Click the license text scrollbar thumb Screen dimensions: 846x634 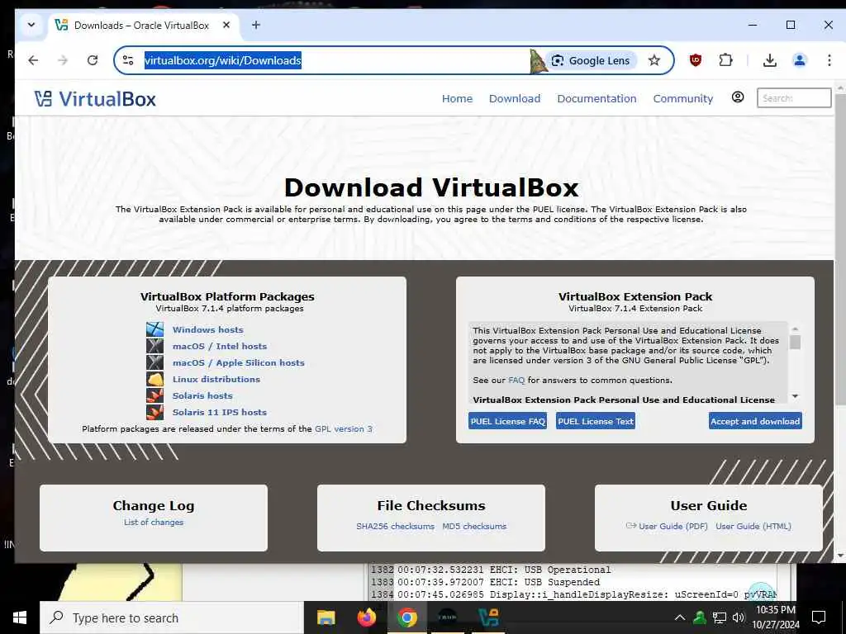795,343
